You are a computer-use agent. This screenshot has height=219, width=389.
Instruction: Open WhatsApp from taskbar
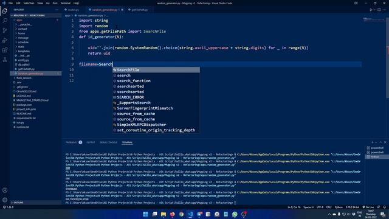pyautogui.click(x=235, y=214)
